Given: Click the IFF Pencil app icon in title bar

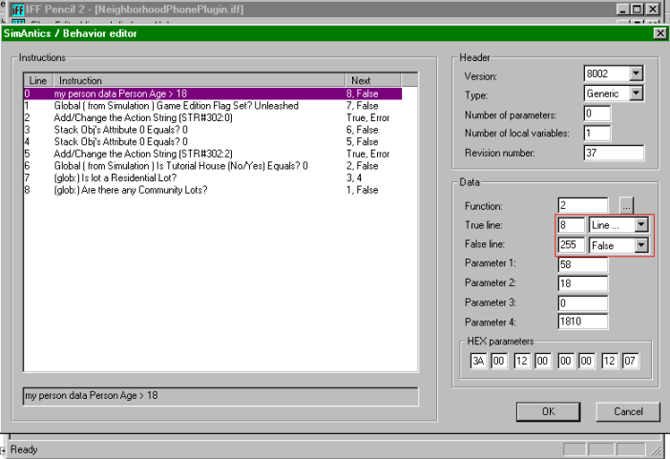Looking at the screenshot, I should click(x=16, y=10).
